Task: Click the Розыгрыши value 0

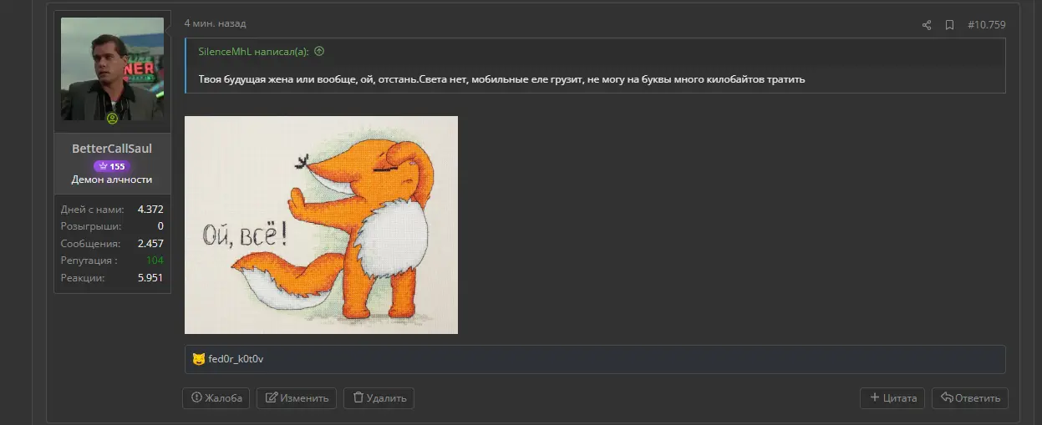Action: (160, 225)
